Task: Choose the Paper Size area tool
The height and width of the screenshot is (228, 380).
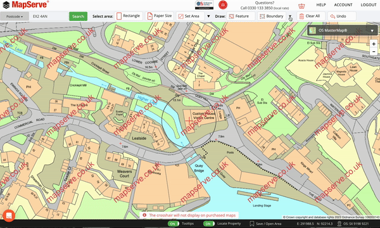Action: (x=160, y=16)
